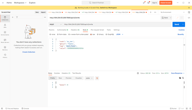Click the Create Collection link
Screen dimensions: 192x110
pyautogui.click(x=29, y=52)
